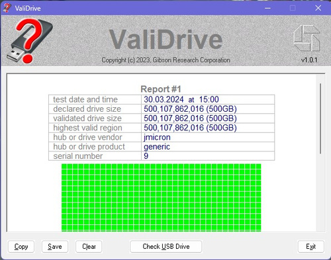The width and height of the screenshot is (331, 260).
Task: Click the 'test date and time' label
Action: [85, 99]
